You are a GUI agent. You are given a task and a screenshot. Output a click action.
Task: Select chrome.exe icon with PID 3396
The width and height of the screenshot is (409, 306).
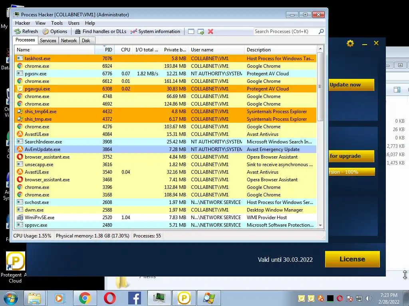(20, 187)
